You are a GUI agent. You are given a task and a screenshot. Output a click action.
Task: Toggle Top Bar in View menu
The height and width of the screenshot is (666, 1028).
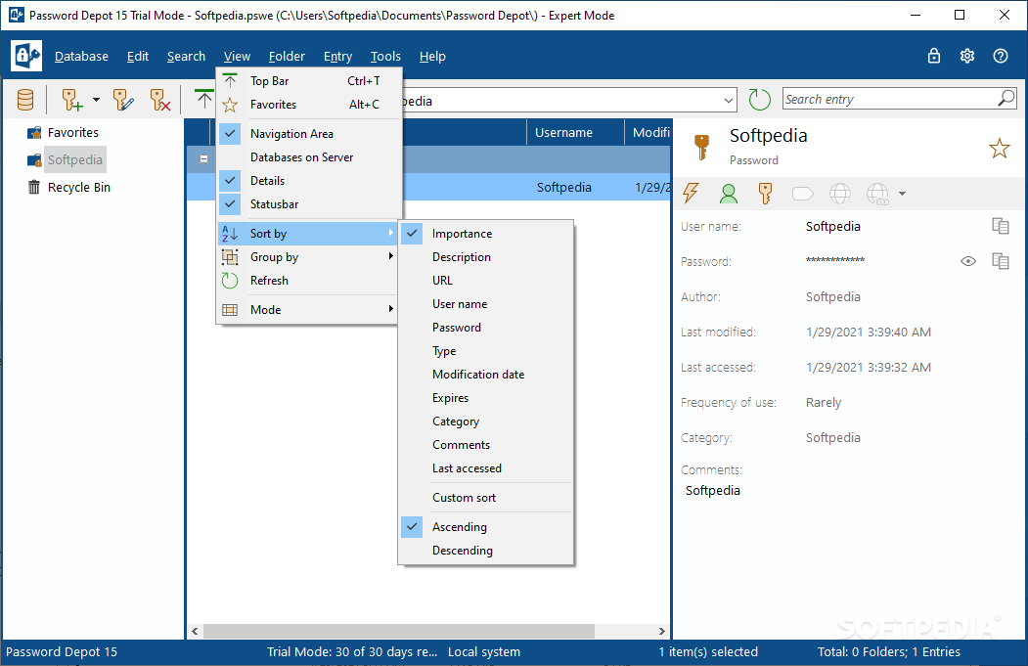308,80
